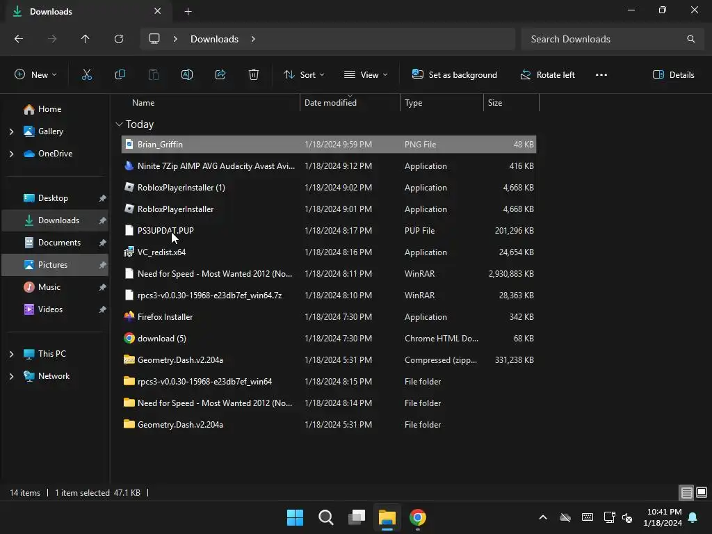Screen dimensions: 712x534
Task: Collapse the Today group
Action: click(x=119, y=124)
